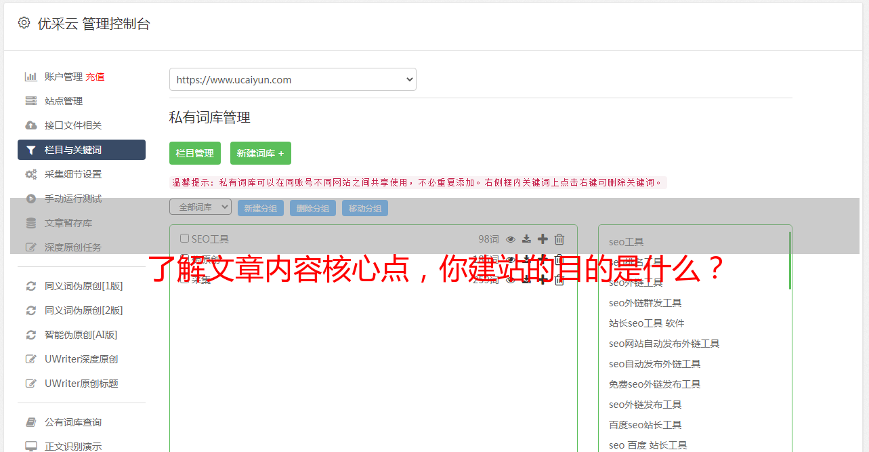Download the SEO工具 word library
Viewport: 869px width, 452px height.
click(x=526, y=239)
